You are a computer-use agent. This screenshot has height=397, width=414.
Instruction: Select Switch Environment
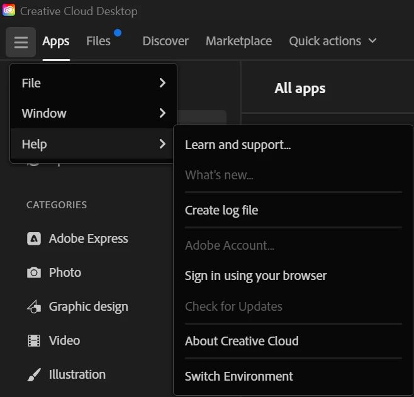(294, 376)
